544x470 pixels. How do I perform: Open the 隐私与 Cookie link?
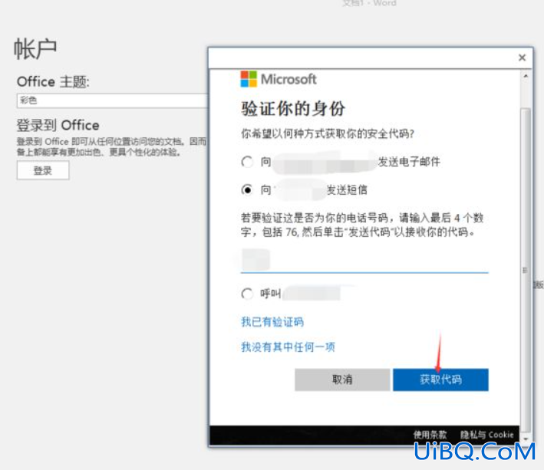(486, 435)
